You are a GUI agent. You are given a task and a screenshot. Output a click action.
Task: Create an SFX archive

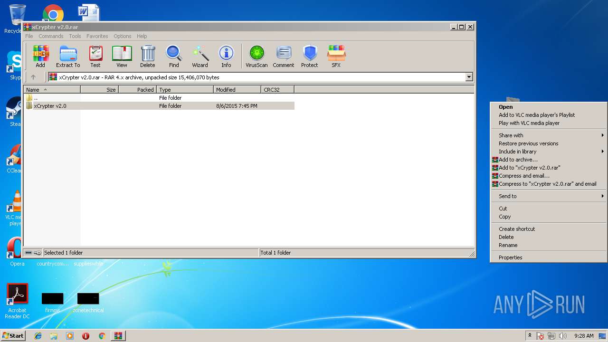(x=336, y=57)
